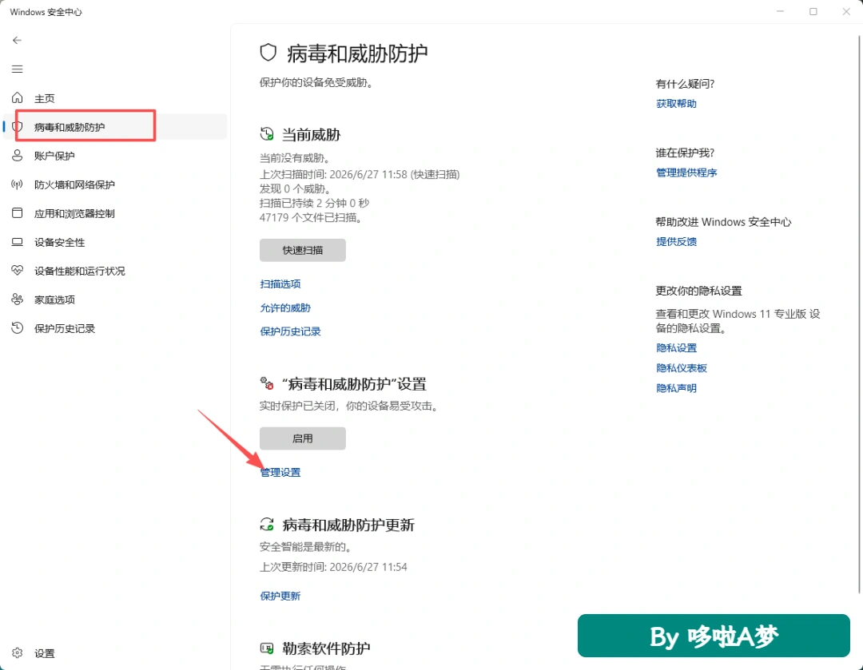The image size is (863, 670).
Task: Click the laptop icon for 设备安全性
Action: click(x=17, y=241)
